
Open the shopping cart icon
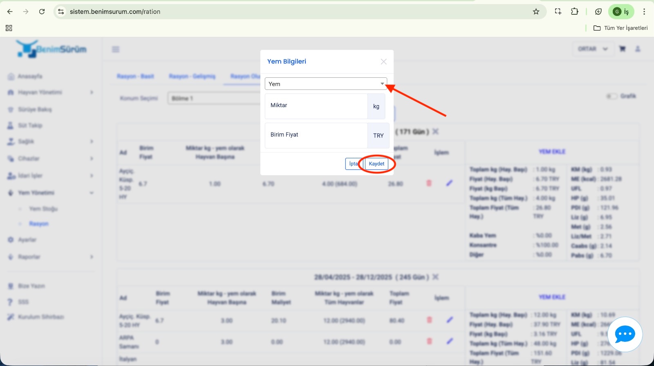(622, 49)
